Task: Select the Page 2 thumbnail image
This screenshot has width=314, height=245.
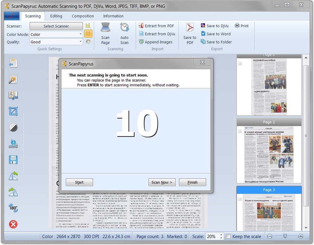Action: point(269,155)
